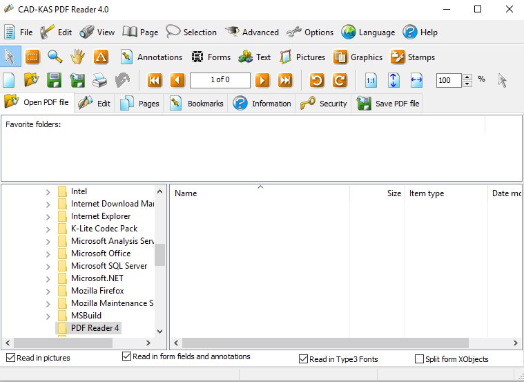The height and width of the screenshot is (382, 524).
Task: Activate the rectangle selection tool
Action: click(x=32, y=57)
